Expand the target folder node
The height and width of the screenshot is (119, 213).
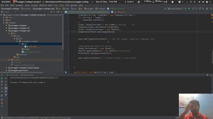pos(9,60)
